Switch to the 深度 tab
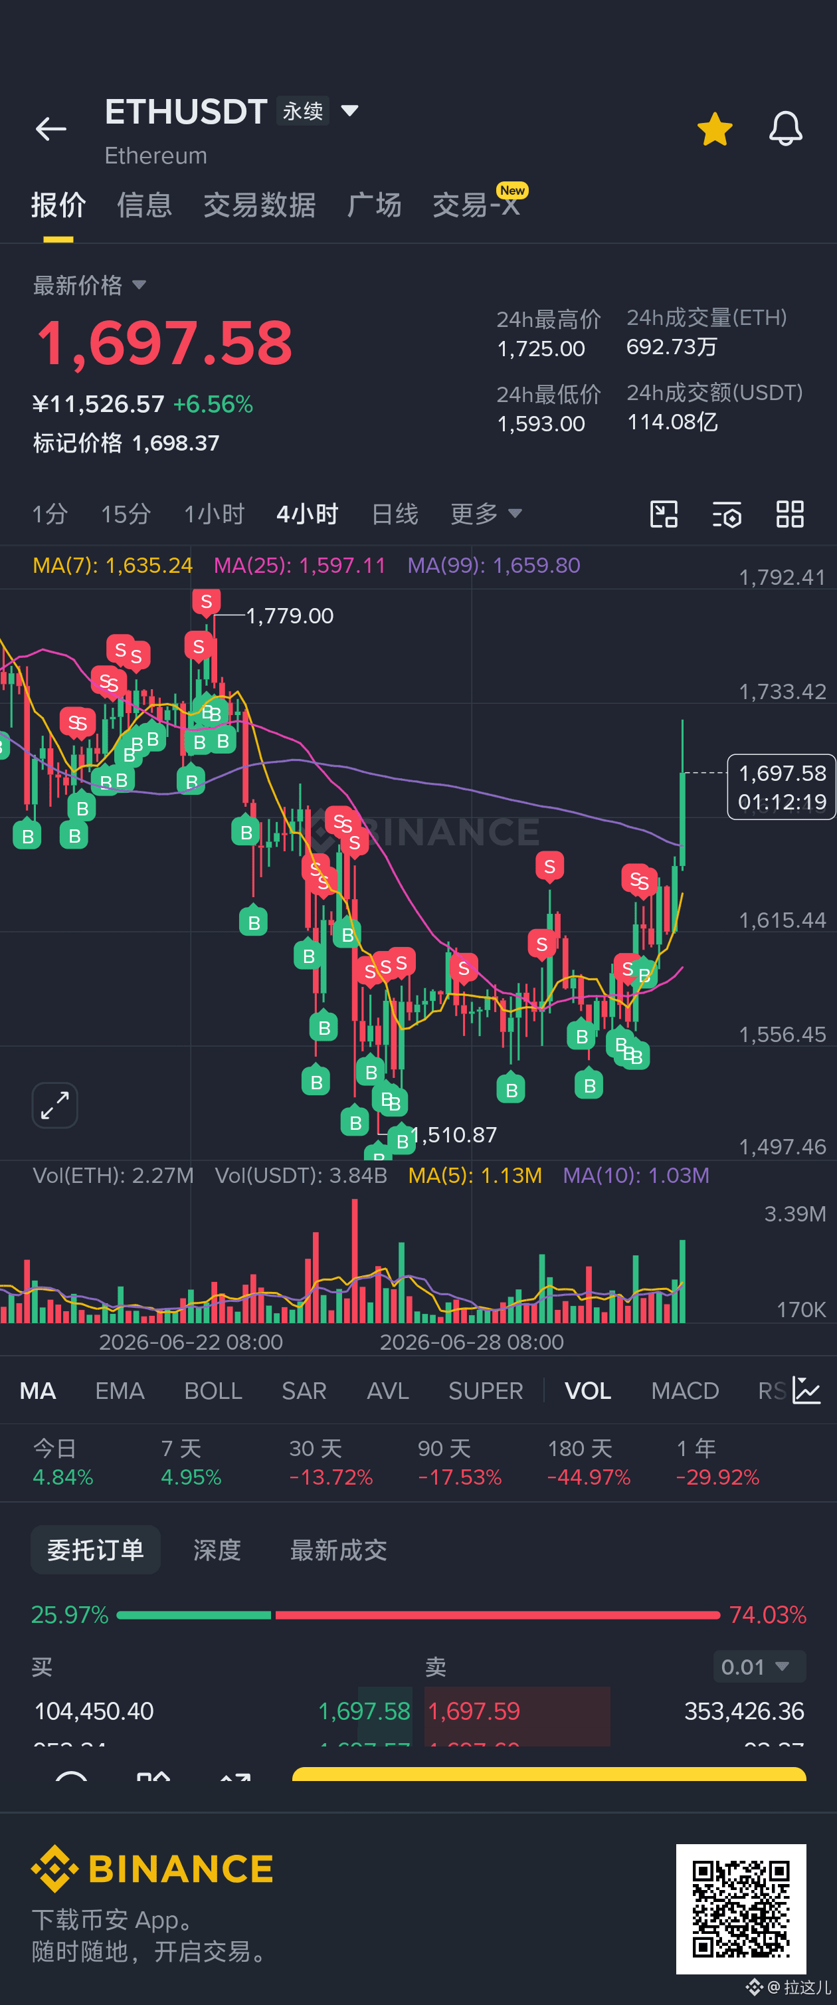This screenshot has width=837, height=2005. coord(217,1549)
